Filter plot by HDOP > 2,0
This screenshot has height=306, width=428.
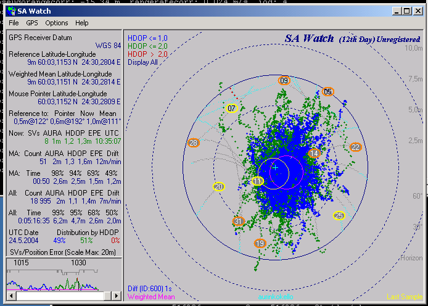pos(147,54)
